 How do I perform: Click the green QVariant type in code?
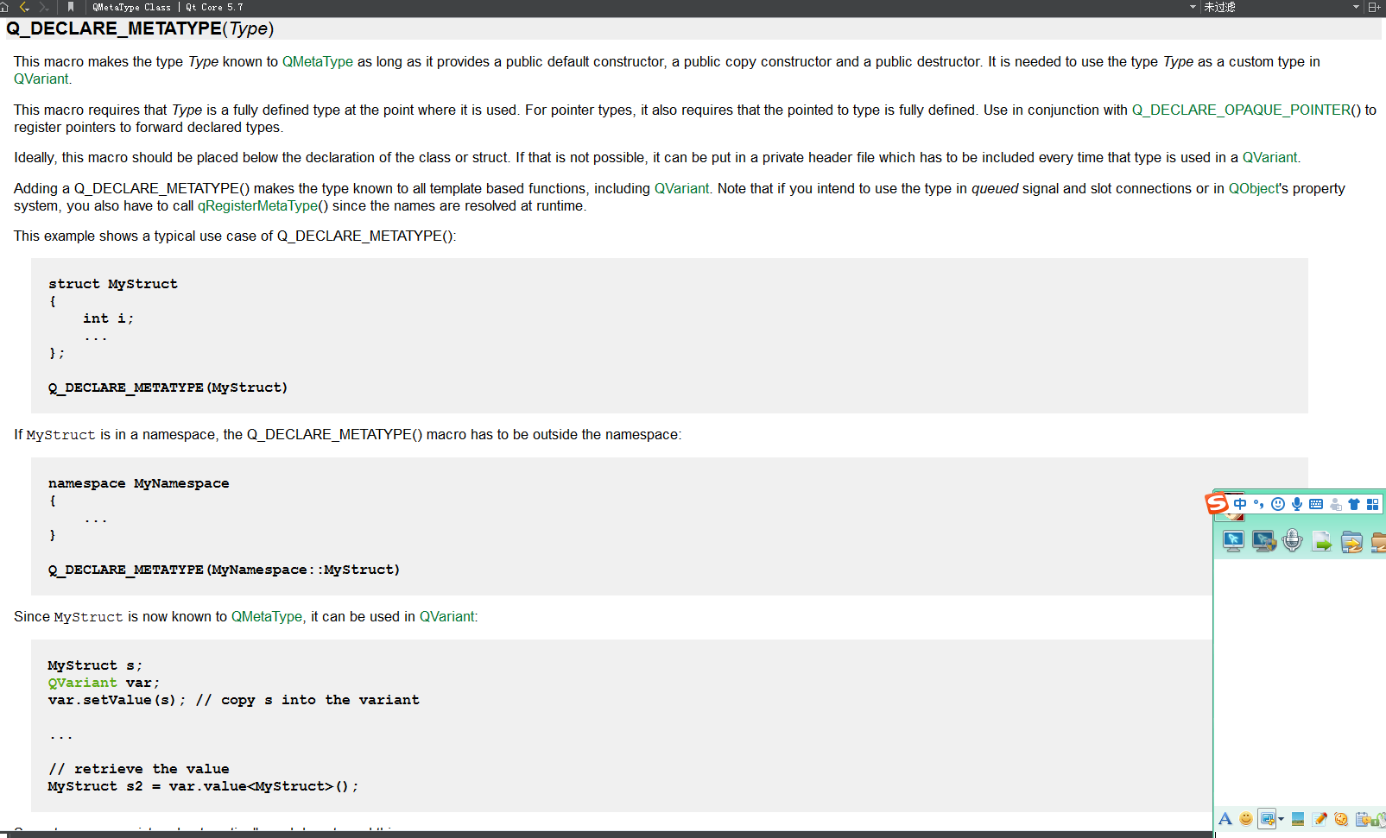[x=82, y=683]
